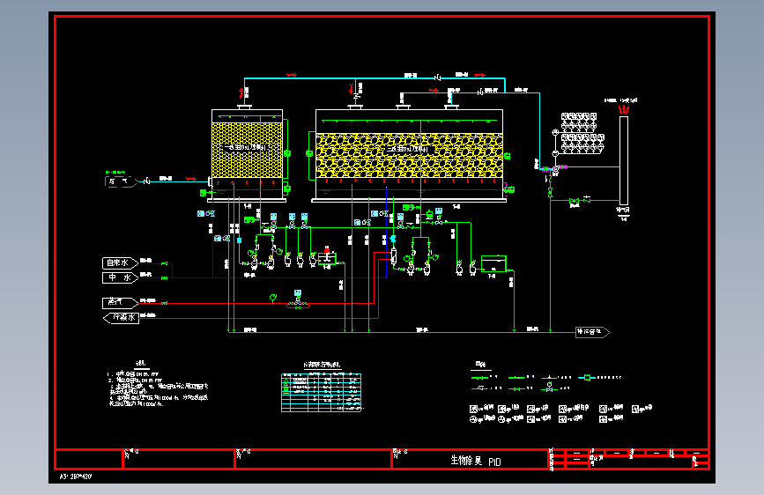Click the pressure gauge on the steam line
The height and width of the screenshot is (495, 764).
[x=273, y=297]
